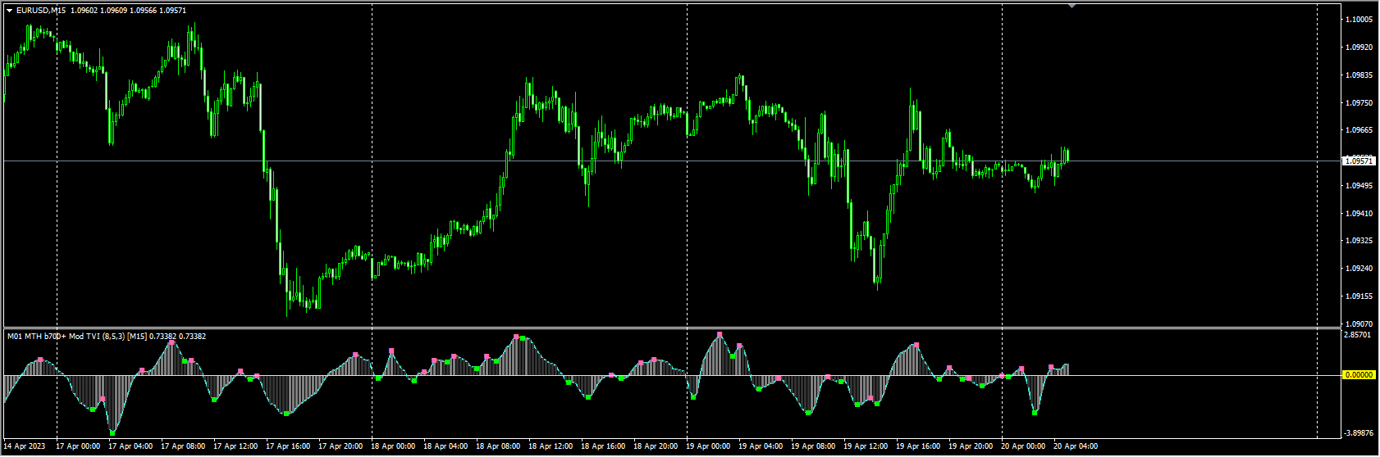Click the last candlestick on the price chart
Viewport: 1380px width, 457px height.
point(1067,155)
